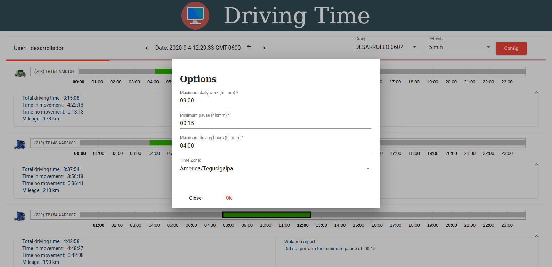Click the Config button
Screen dimensions: 552x267
(511, 48)
